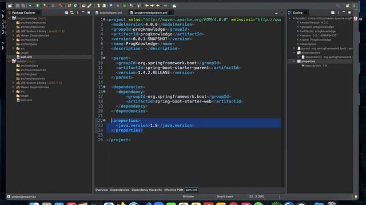The height and width of the screenshot is (205, 366).
Task: Click the green New Java Class icon
Action: click(x=75, y=6)
